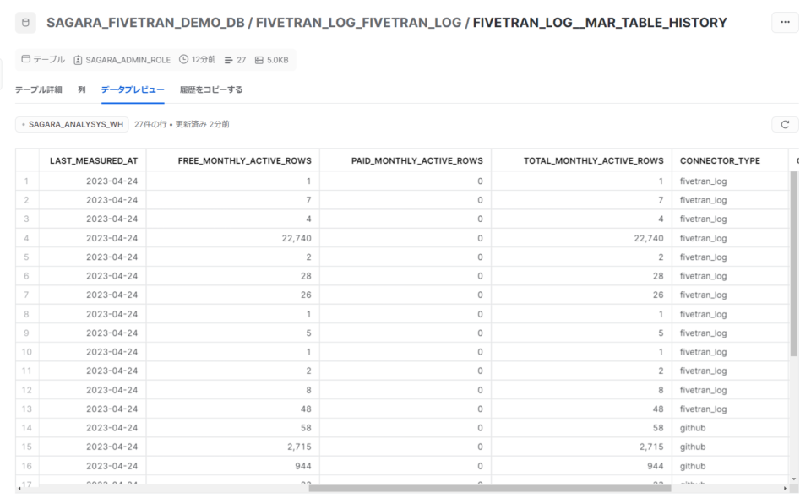Viewport: 811px width, 498px height.
Task: Open the 列 tab
Action: click(80, 87)
